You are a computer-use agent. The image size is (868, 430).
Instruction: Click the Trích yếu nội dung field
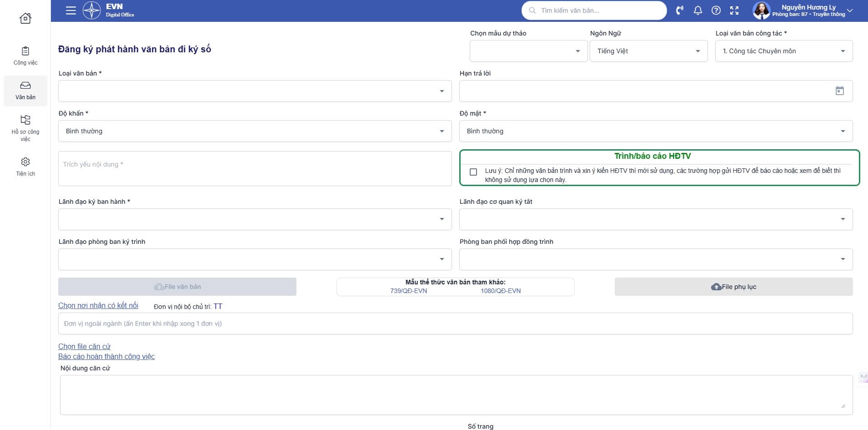click(x=255, y=168)
